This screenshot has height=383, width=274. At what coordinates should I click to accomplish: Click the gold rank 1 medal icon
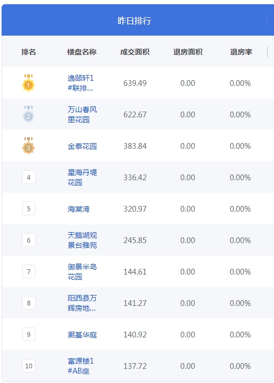click(29, 83)
